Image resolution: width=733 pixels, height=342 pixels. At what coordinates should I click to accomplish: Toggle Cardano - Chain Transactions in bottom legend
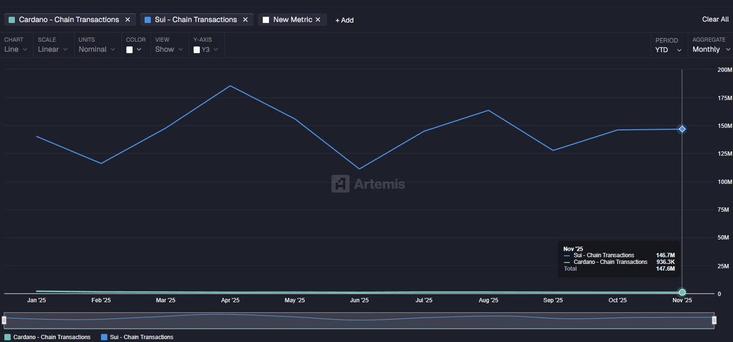(47, 337)
